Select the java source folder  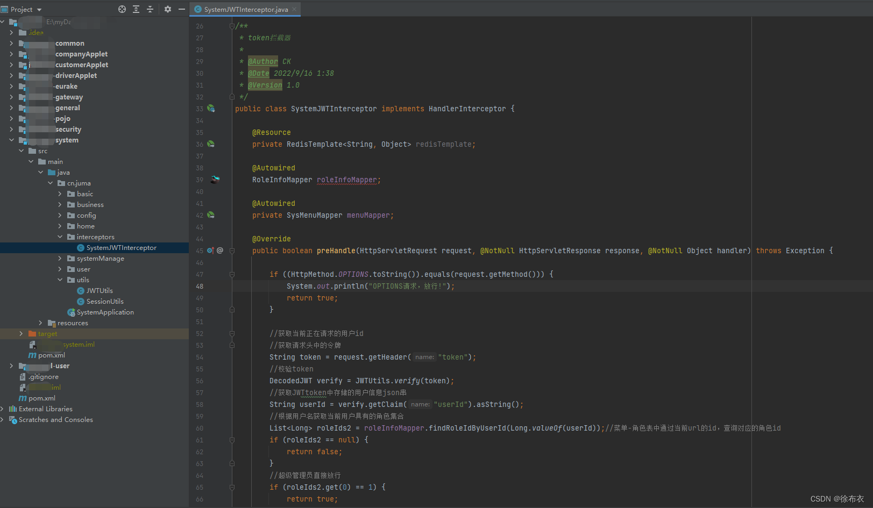63,172
